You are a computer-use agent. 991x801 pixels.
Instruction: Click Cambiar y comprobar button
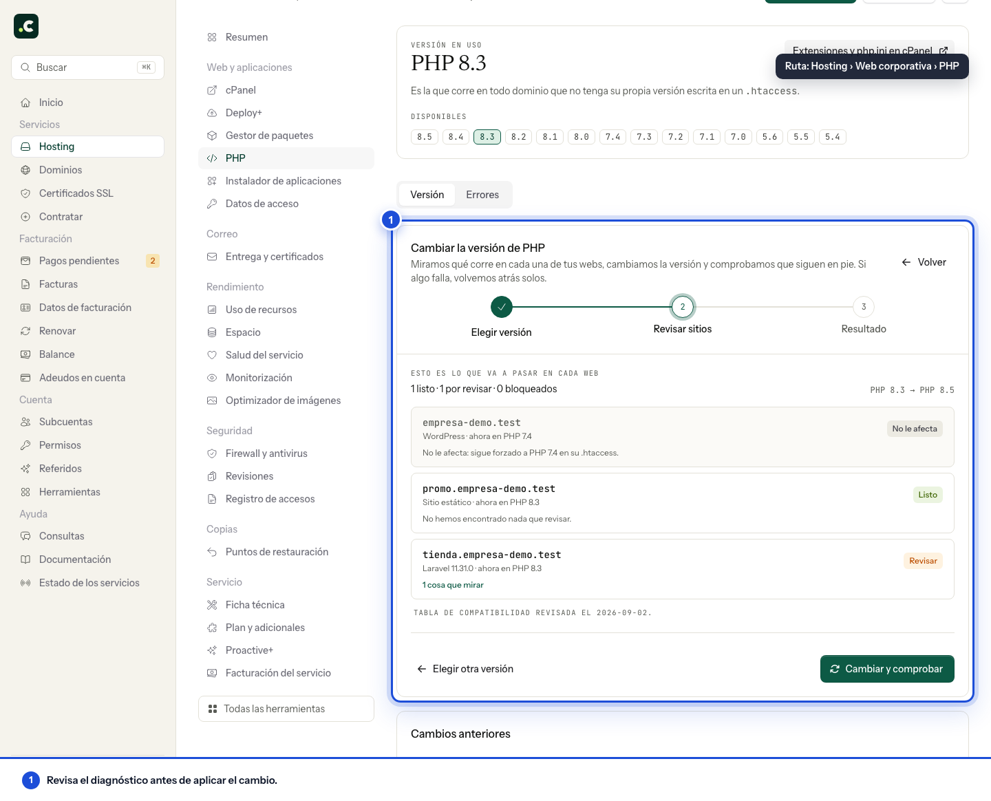tap(887, 669)
